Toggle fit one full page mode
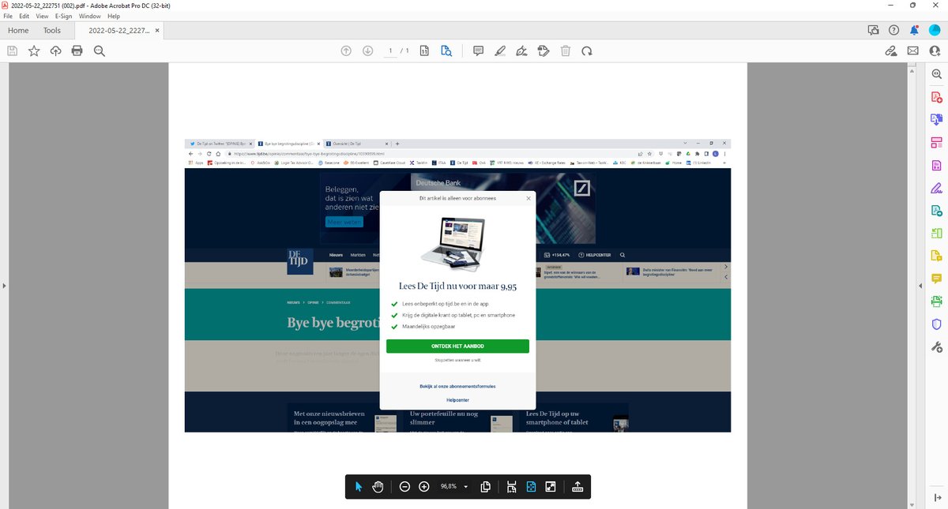This screenshot has height=509, width=948. 531,486
